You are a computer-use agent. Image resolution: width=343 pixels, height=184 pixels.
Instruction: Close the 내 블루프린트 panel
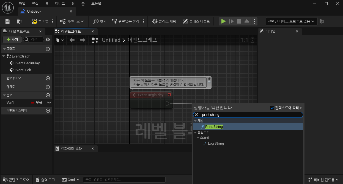click(x=40, y=31)
